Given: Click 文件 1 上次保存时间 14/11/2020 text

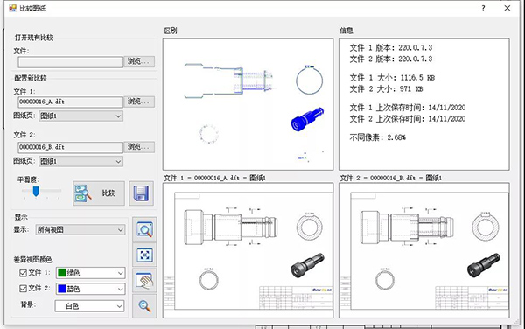Looking at the screenshot, I should click(x=408, y=108).
